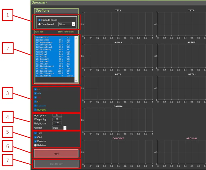This screenshot has width=206, height=170.
Task: Click the episode list scroll-up arrow
Action: tap(76, 38)
